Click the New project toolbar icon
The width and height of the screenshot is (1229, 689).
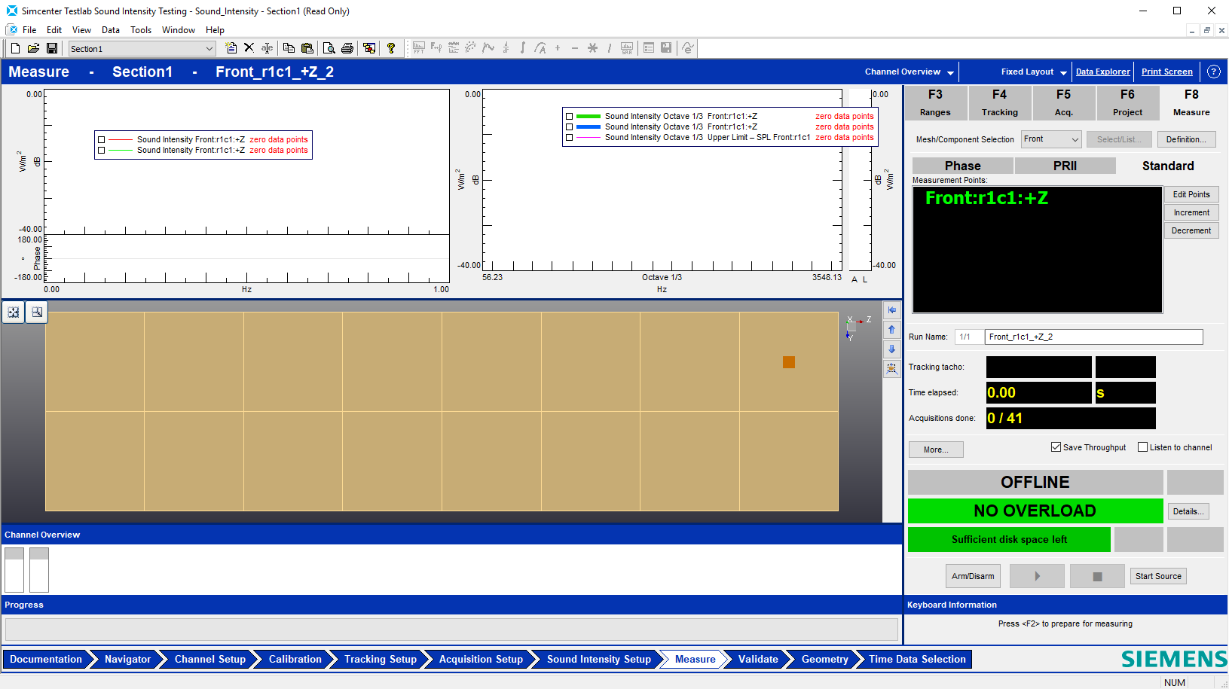tap(15, 48)
